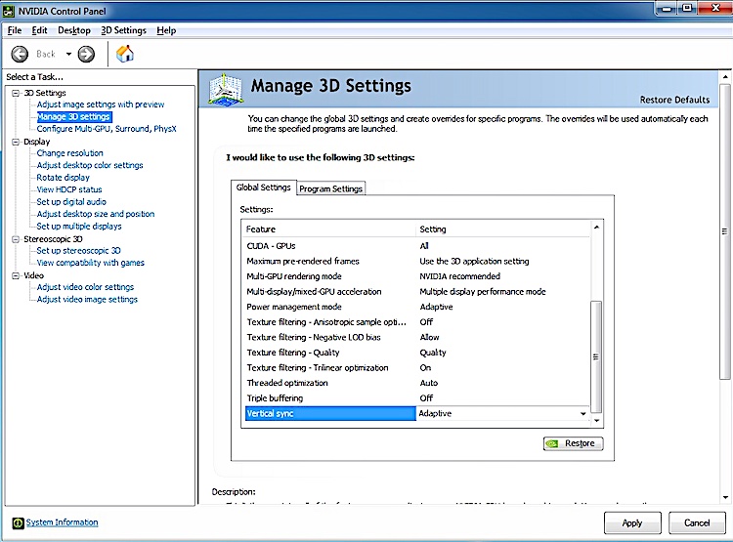733x542 pixels.
Task: Switch to the Global Settings tab
Action: (263, 188)
